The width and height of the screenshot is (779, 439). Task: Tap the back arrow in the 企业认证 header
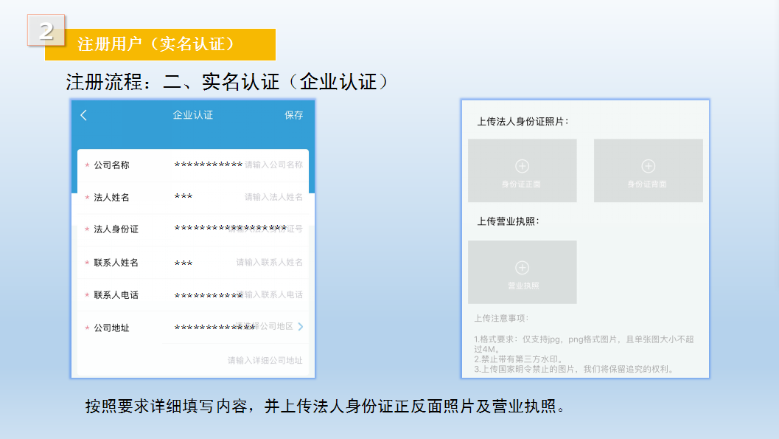pos(84,115)
